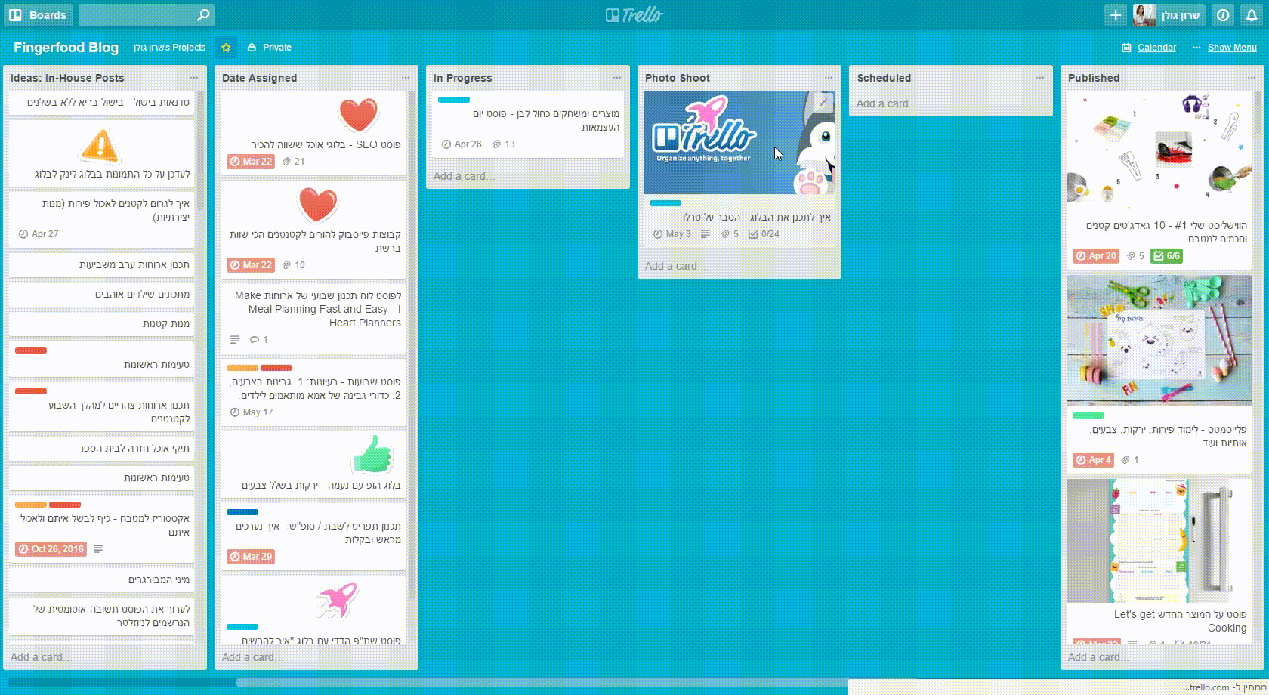Screen dimensions: 1269x695
Task: Open Date Assigned list menu
Action: tap(406, 78)
